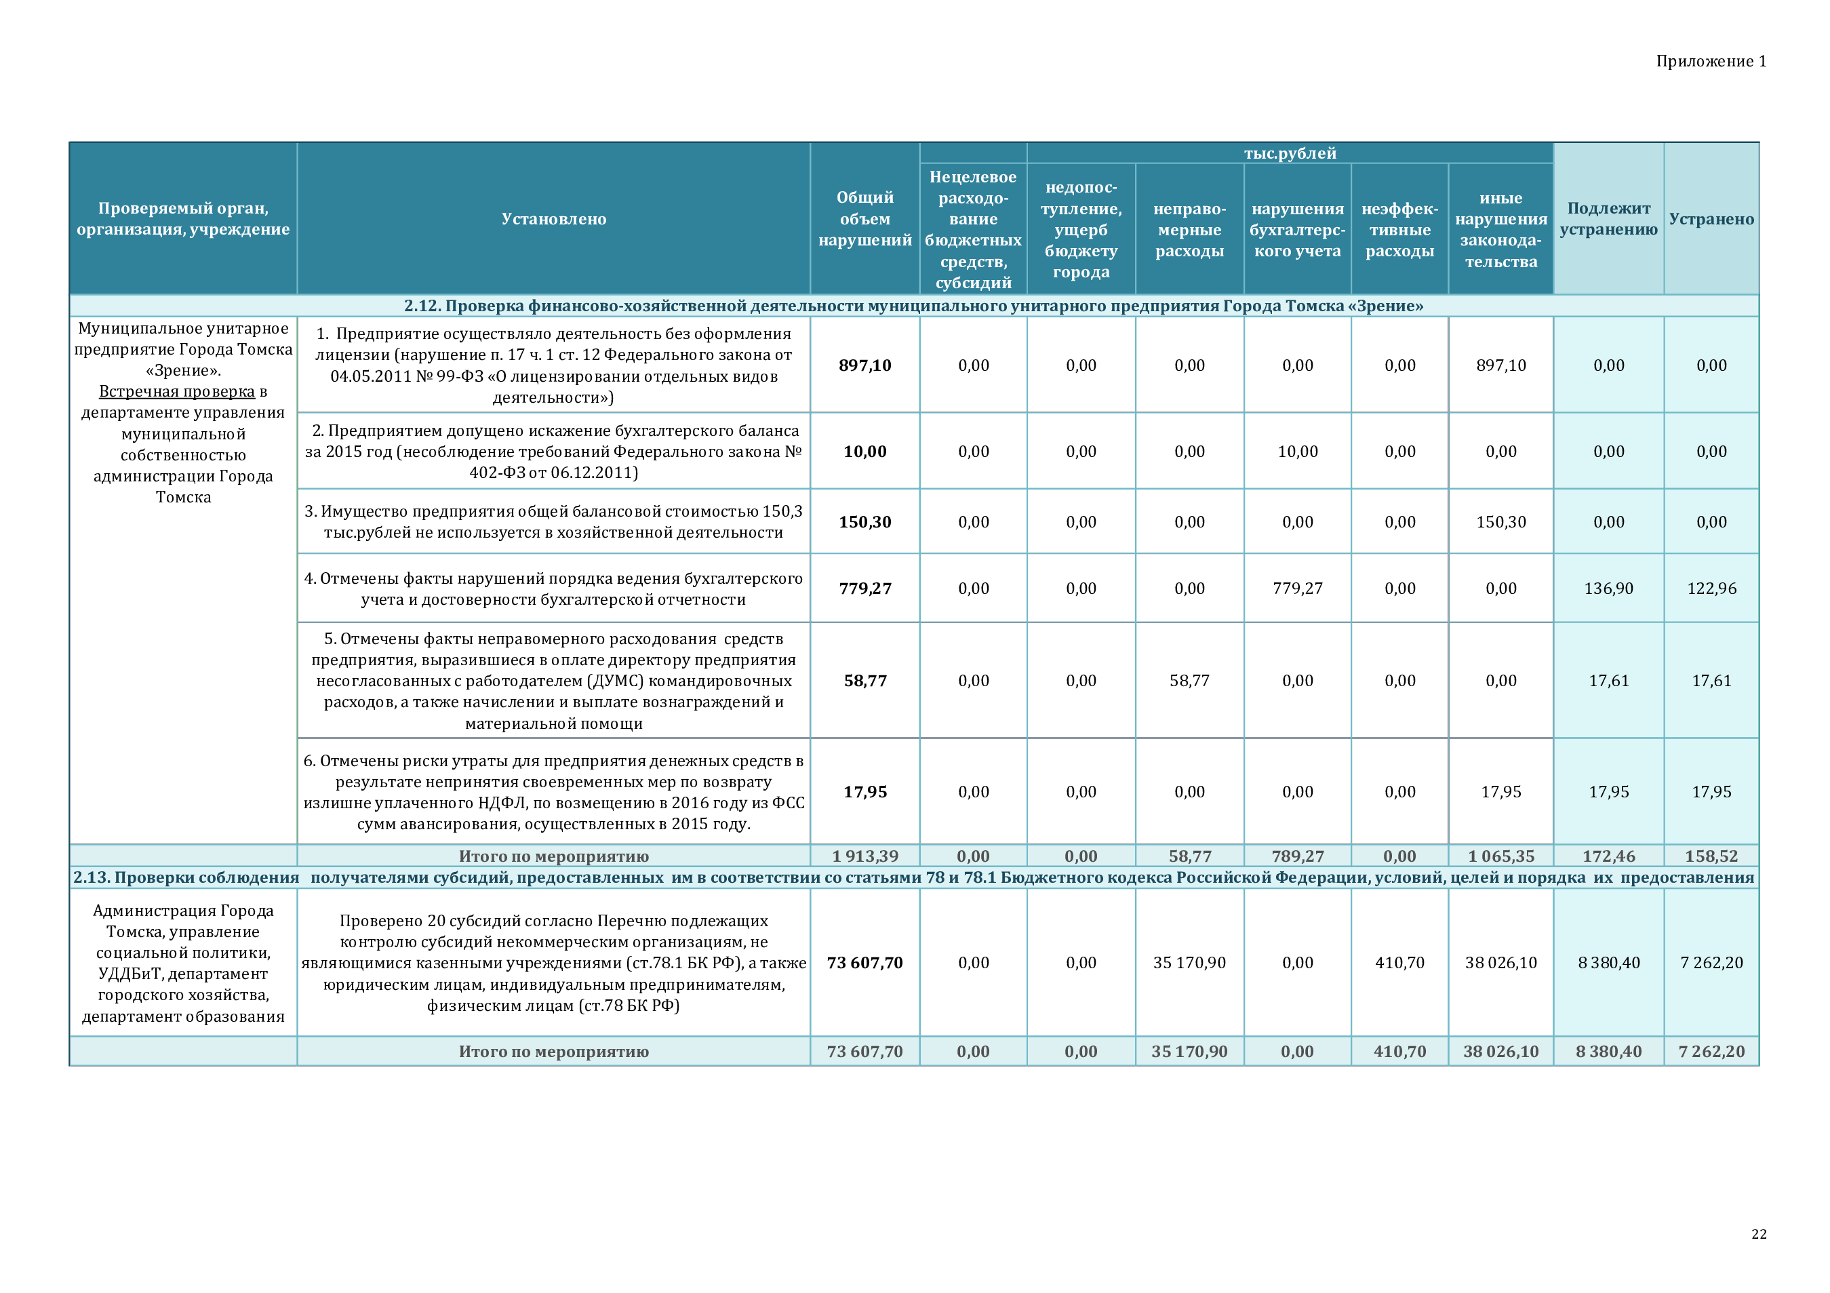1830x1293 pixels.
Task: Click section heading 2.13 about subsidies
Action: coord(913,877)
